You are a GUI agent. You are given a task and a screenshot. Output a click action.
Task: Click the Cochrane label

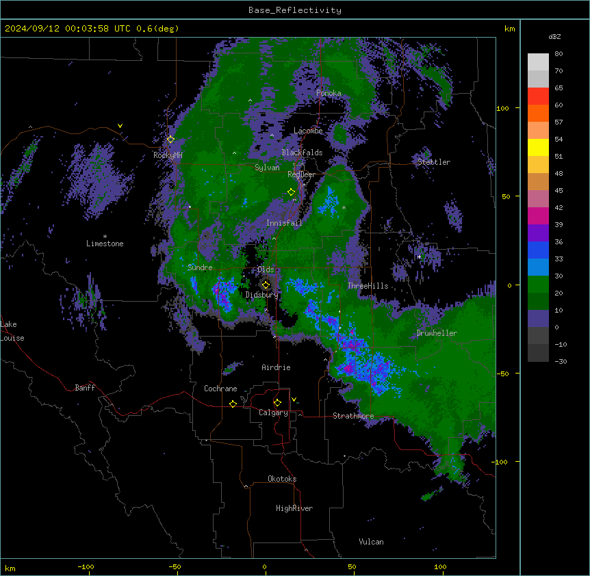pyautogui.click(x=220, y=389)
